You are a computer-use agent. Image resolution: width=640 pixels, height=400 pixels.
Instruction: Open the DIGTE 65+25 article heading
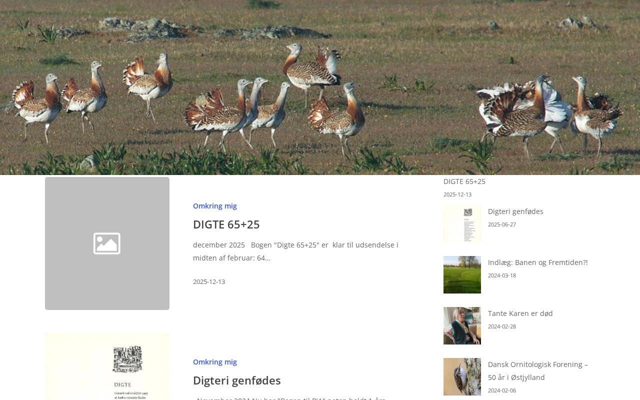click(226, 224)
